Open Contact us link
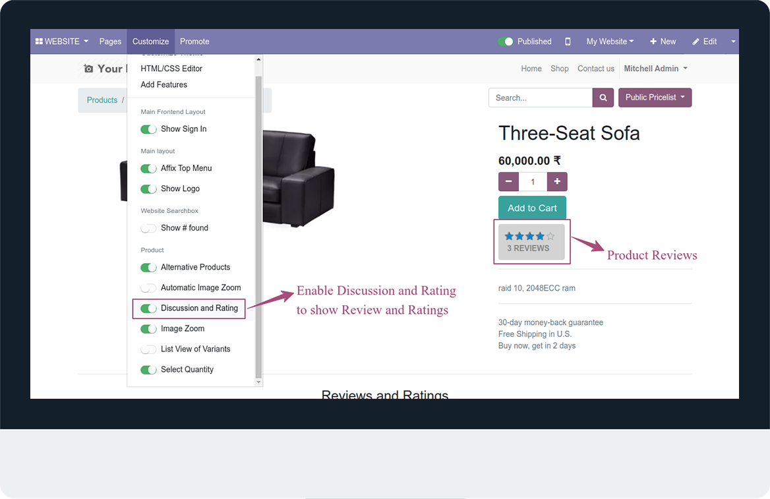The width and height of the screenshot is (770, 499). 596,69
